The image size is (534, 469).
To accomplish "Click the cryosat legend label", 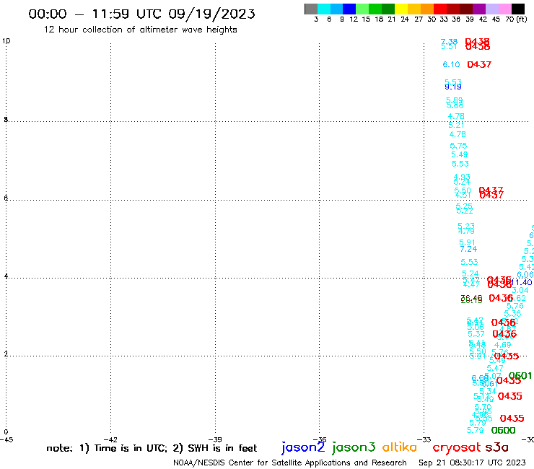I will [x=456, y=447].
